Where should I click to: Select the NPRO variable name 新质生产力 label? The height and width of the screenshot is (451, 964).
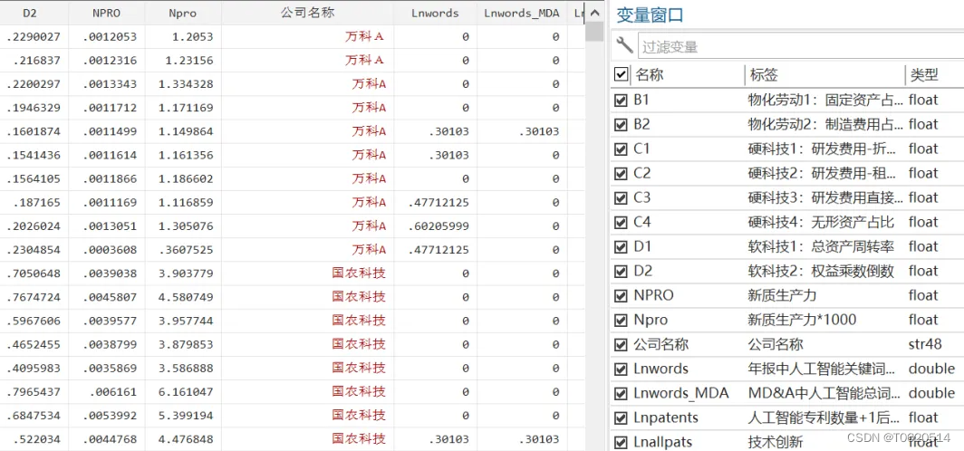coord(782,295)
